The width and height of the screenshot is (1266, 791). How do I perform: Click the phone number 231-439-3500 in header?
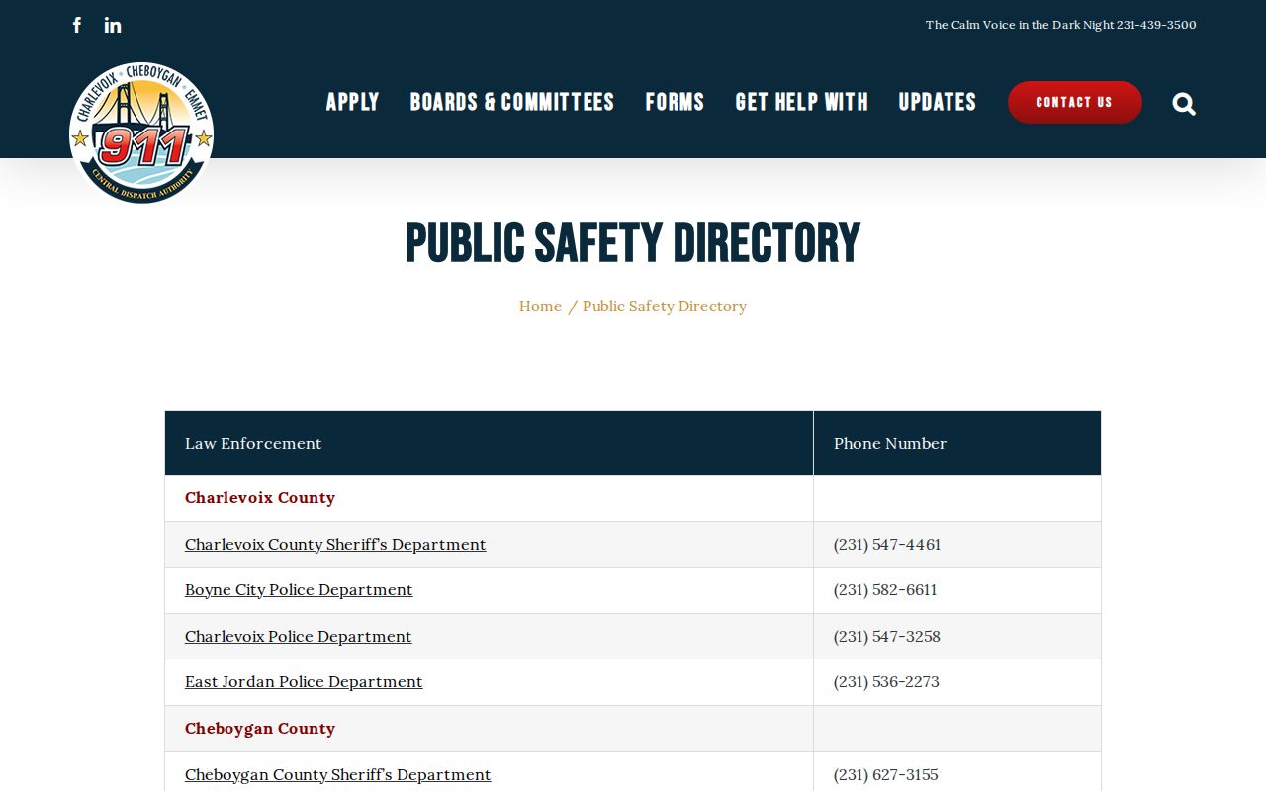click(x=1156, y=25)
